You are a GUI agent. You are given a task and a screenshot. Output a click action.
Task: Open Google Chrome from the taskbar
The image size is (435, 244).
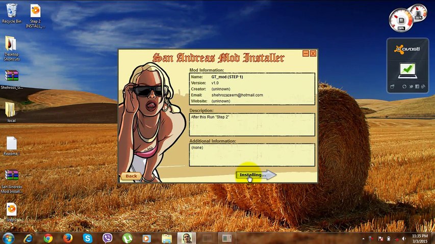(48, 238)
